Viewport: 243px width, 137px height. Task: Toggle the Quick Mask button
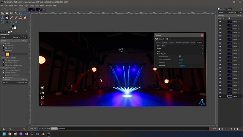[30, 126]
